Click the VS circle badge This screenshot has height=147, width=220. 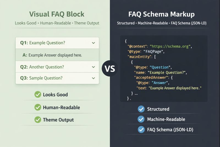[x=110, y=68]
